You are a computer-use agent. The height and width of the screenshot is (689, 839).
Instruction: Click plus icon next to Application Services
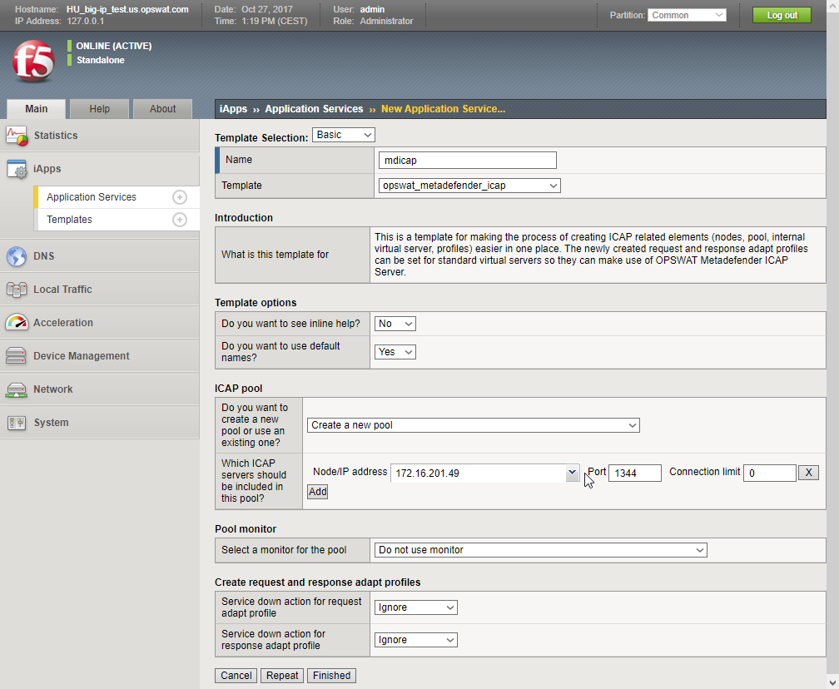click(x=180, y=197)
